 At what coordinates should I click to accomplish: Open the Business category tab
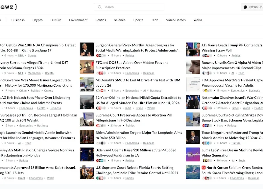pyautogui.click(x=18, y=20)
